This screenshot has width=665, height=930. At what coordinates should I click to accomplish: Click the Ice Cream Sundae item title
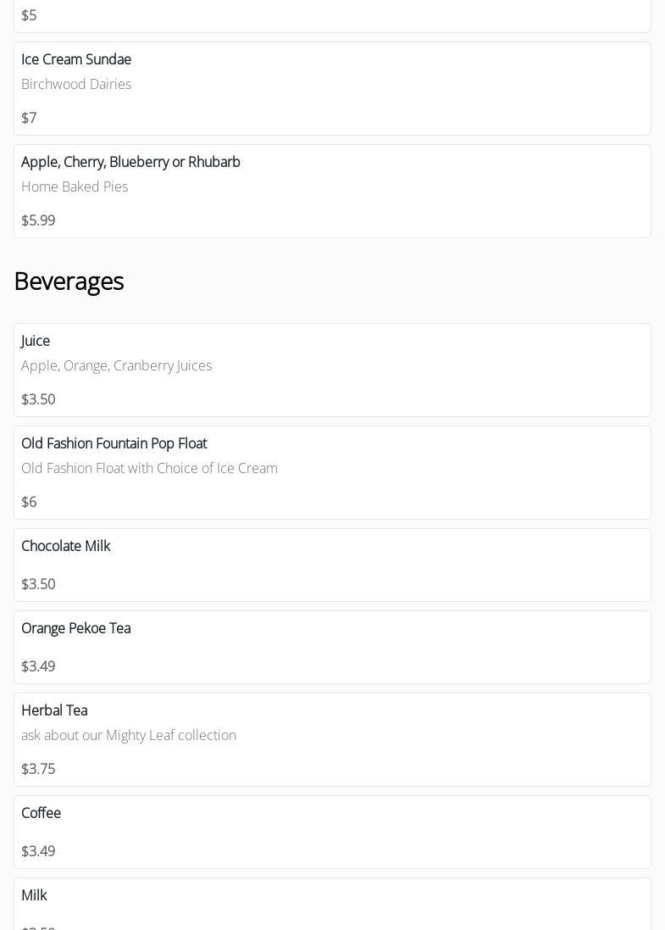tap(76, 59)
